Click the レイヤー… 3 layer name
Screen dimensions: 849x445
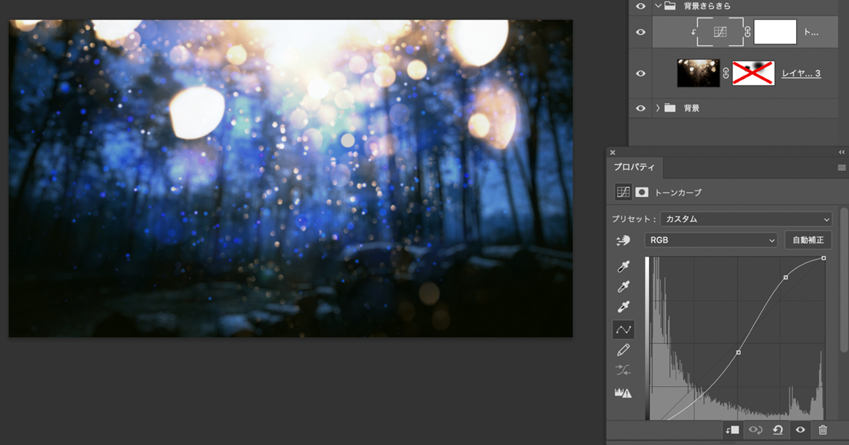(801, 73)
